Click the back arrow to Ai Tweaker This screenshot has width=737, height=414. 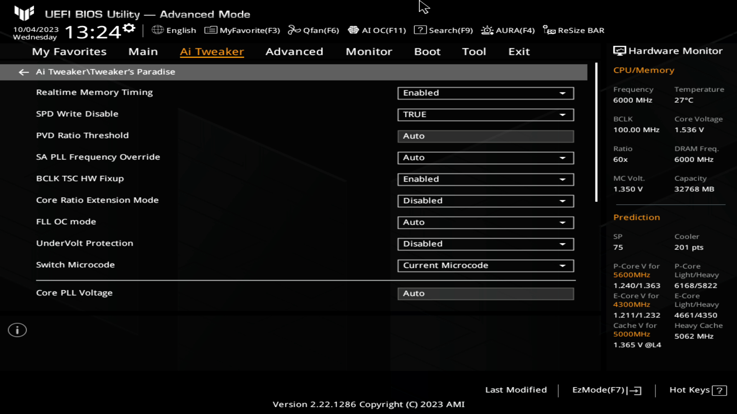click(x=23, y=72)
